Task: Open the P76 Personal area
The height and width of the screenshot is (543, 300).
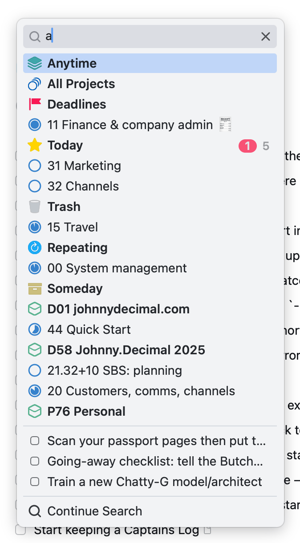Action: [x=86, y=411]
